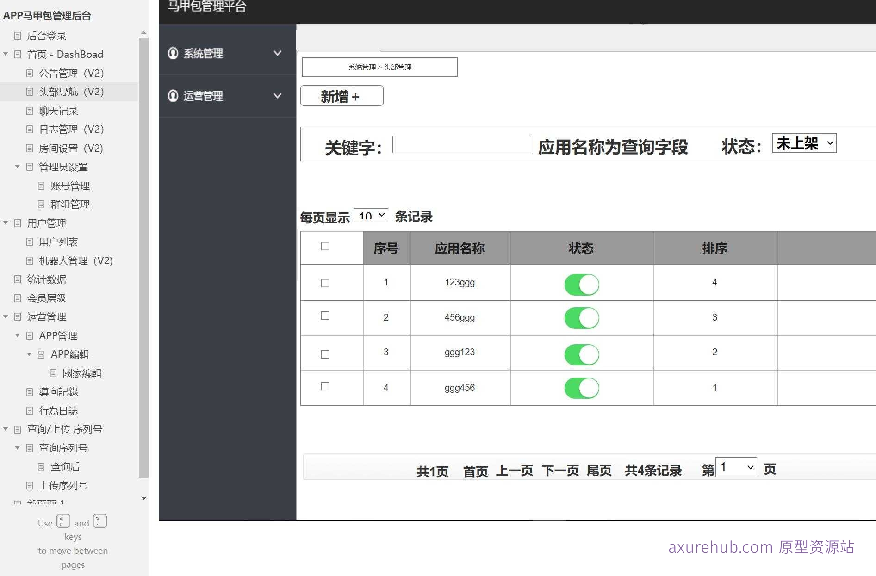Click the 运营管理 user icon in dark sidebar
Viewport: 876px width, 576px height.
173,96
